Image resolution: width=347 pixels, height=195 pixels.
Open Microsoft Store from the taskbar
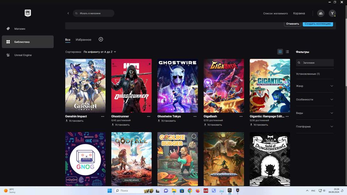[182, 190]
